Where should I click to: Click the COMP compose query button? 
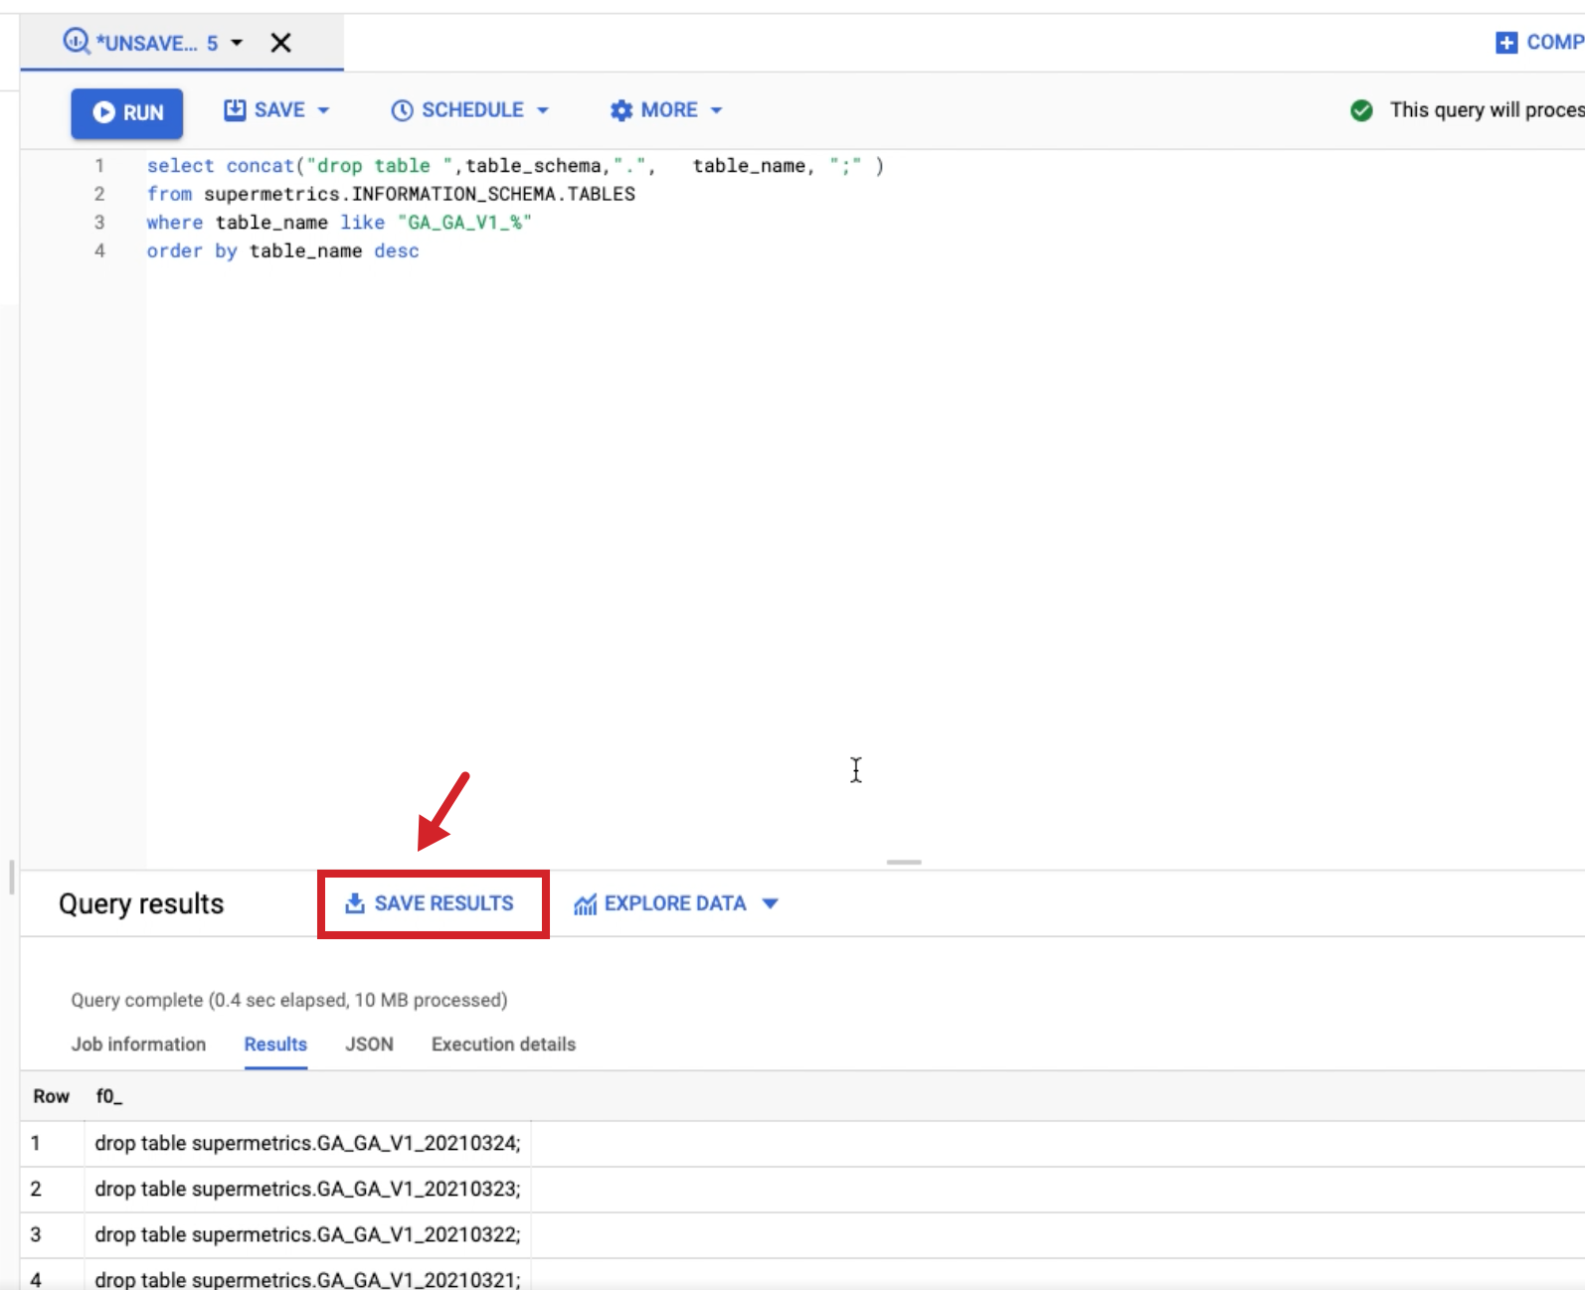tap(1540, 43)
